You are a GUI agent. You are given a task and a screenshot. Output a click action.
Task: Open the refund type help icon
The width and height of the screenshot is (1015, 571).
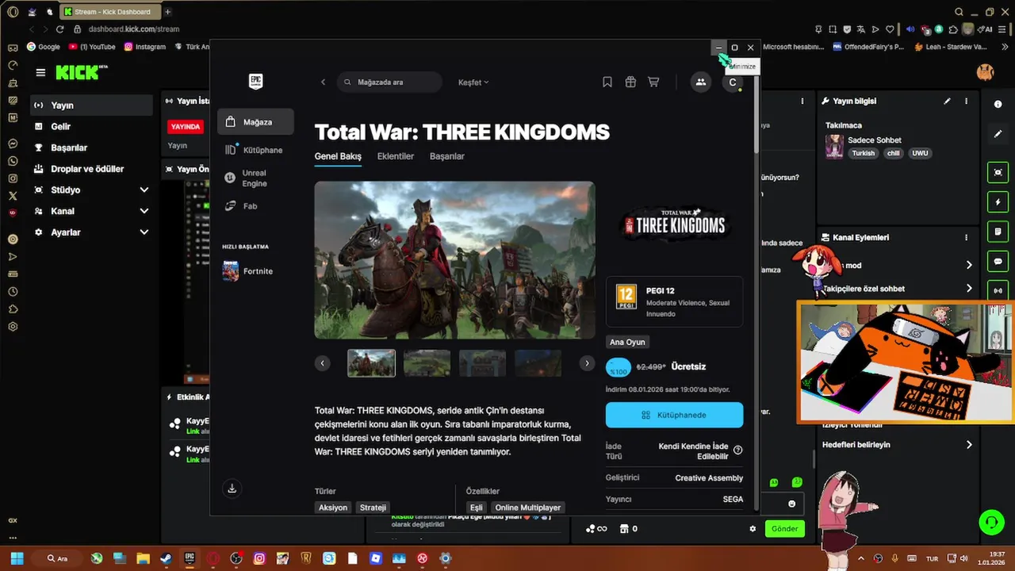click(738, 450)
